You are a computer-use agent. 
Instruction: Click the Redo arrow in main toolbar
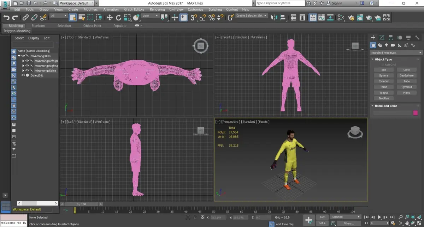[x=15, y=17]
